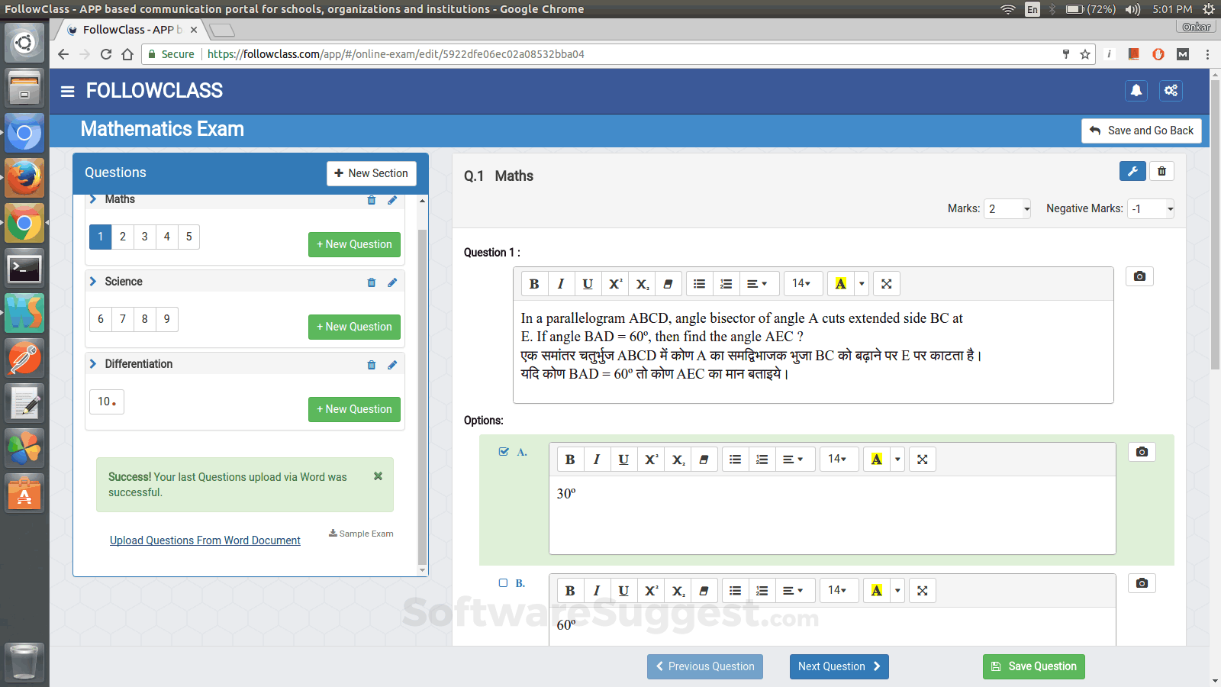Image resolution: width=1221 pixels, height=687 pixels.
Task: Open the sidebar hamburger menu
Action: [x=67, y=90]
